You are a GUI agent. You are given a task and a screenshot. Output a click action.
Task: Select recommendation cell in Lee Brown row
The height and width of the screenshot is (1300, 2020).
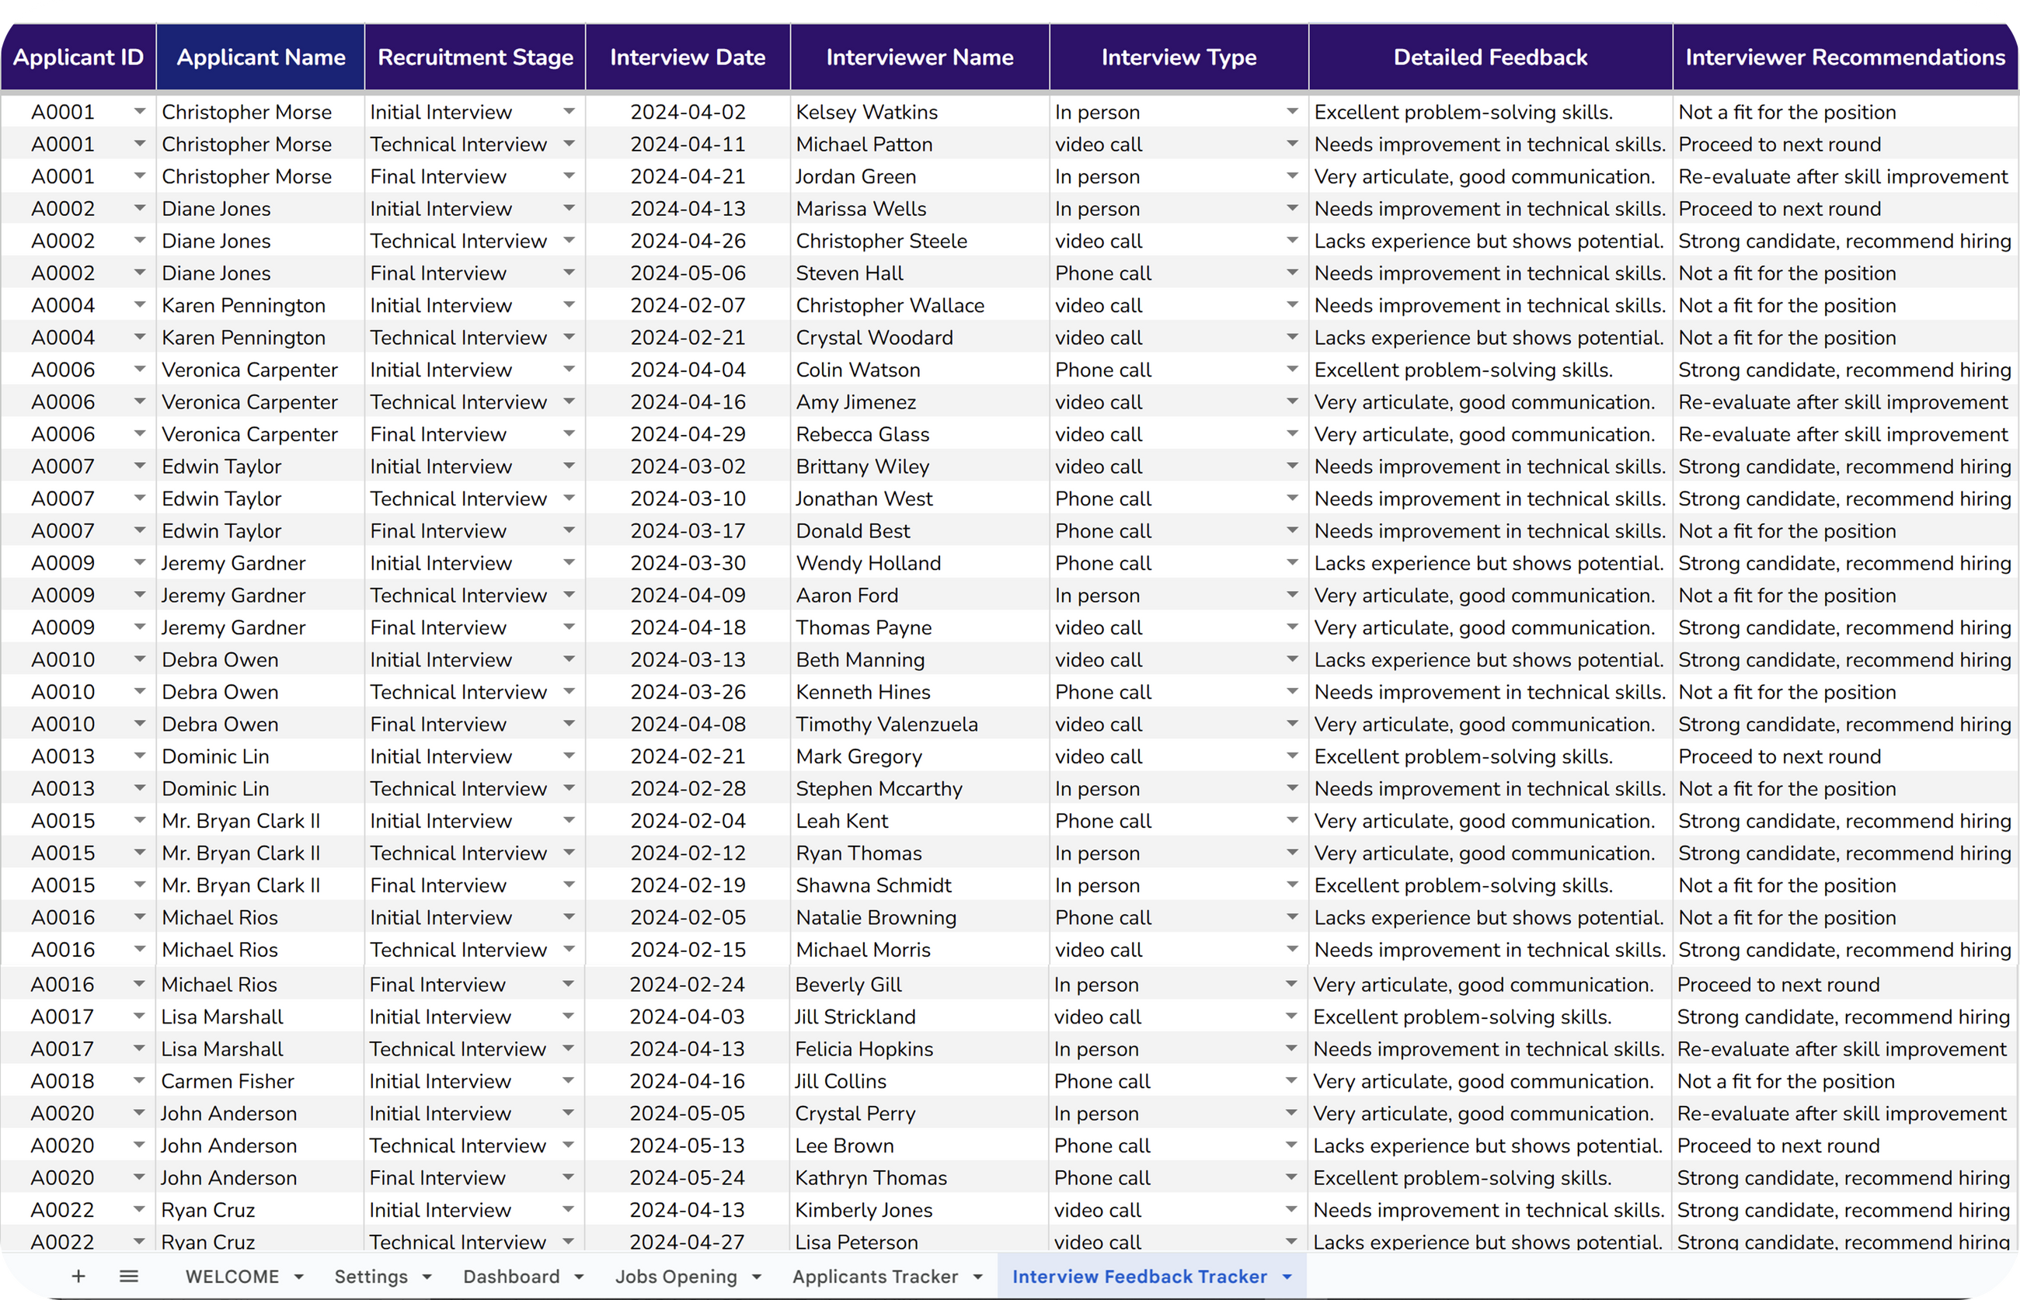pyautogui.click(x=1845, y=1145)
